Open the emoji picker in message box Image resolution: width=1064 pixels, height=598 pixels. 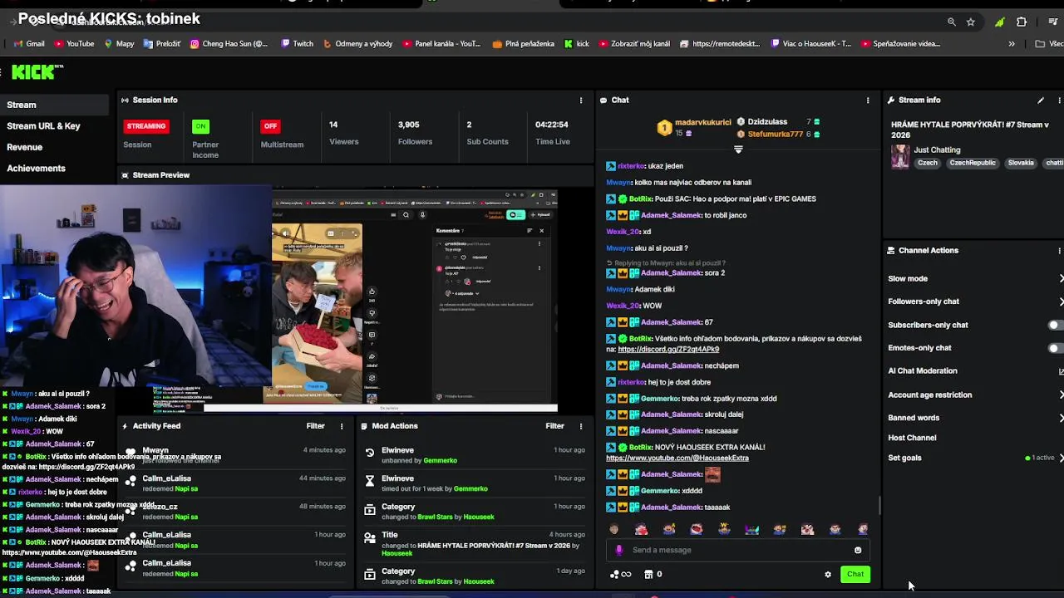(x=858, y=550)
